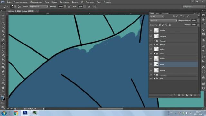Image resolution: width=206 pixels, height=116 pixels.
Task: Create a new layer icon
Action: pos(191,95)
